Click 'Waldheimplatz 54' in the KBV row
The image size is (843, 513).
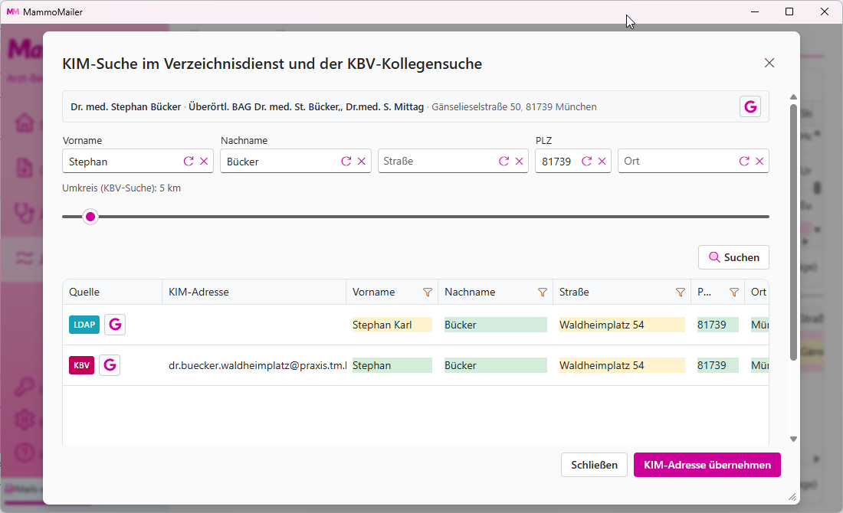(x=622, y=365)
